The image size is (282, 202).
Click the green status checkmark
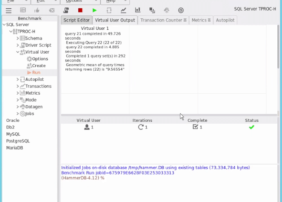pos(251,127)
